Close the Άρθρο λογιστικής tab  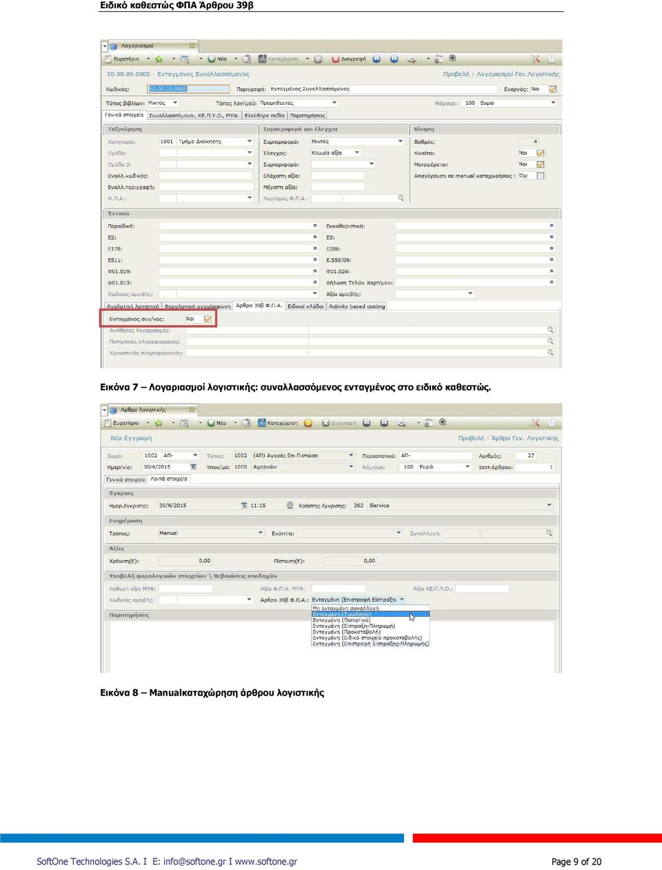pos(192,410)
